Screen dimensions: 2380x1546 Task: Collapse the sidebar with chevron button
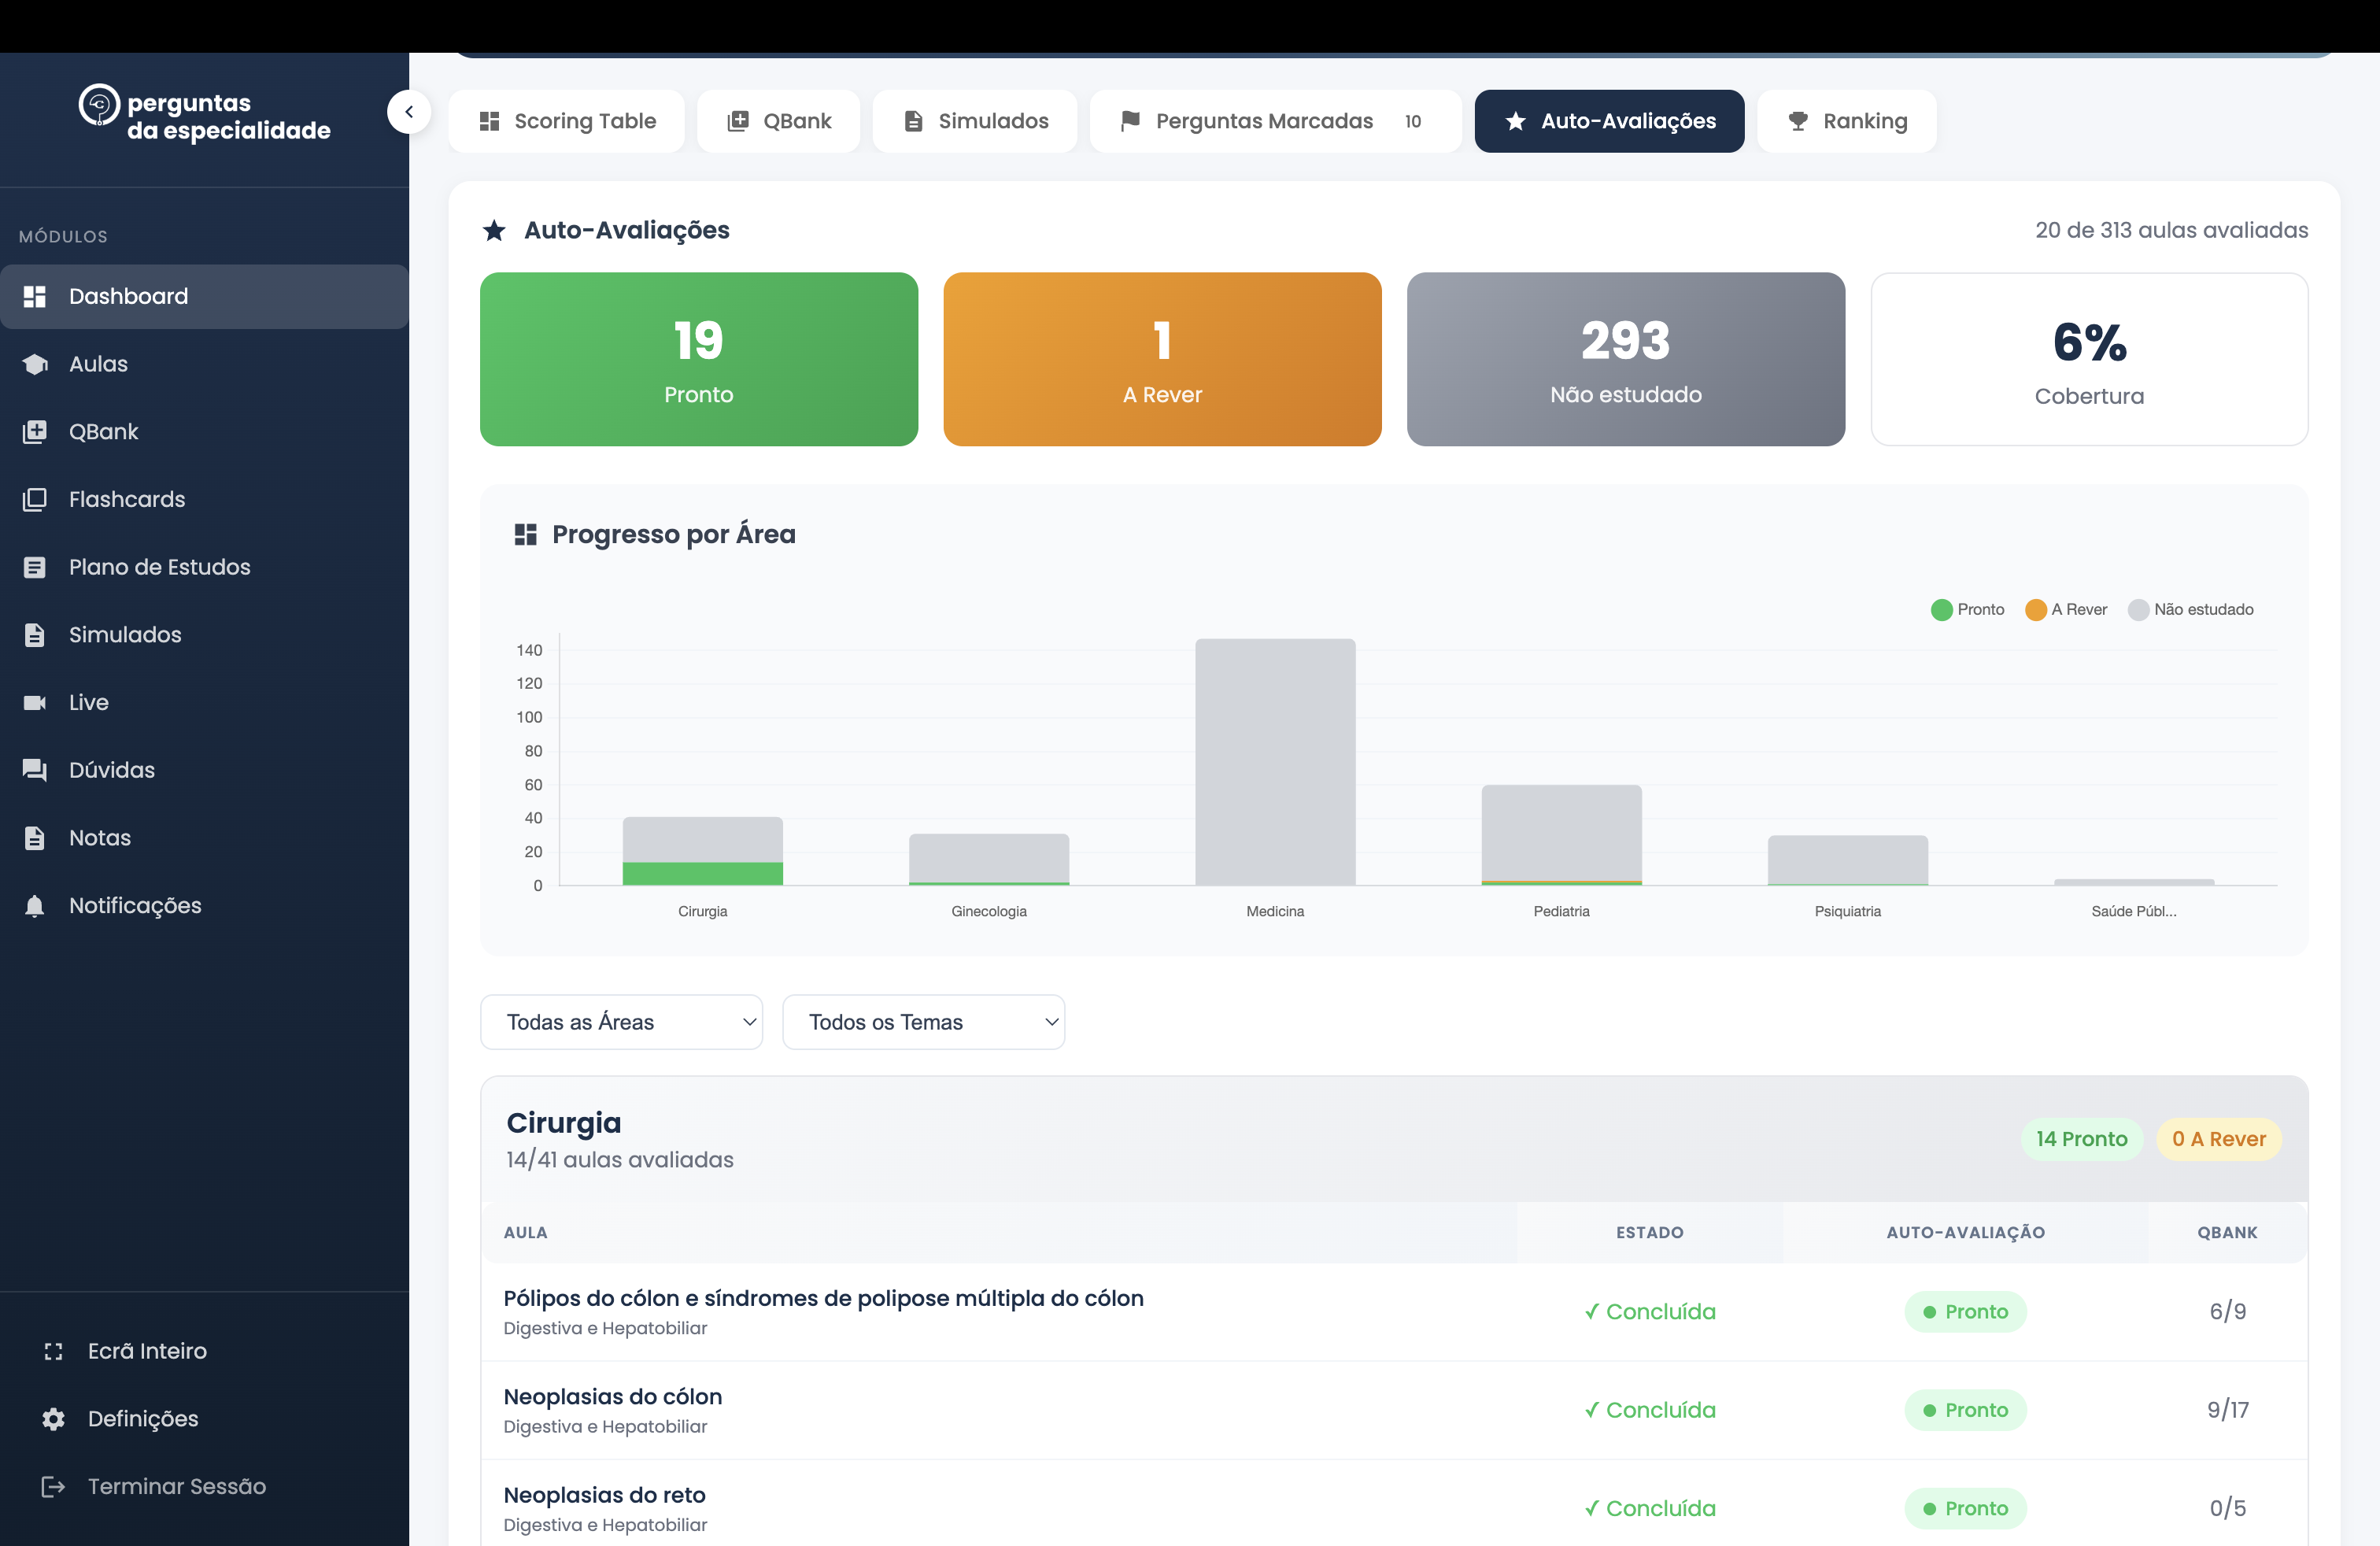(x=409, y=112)
